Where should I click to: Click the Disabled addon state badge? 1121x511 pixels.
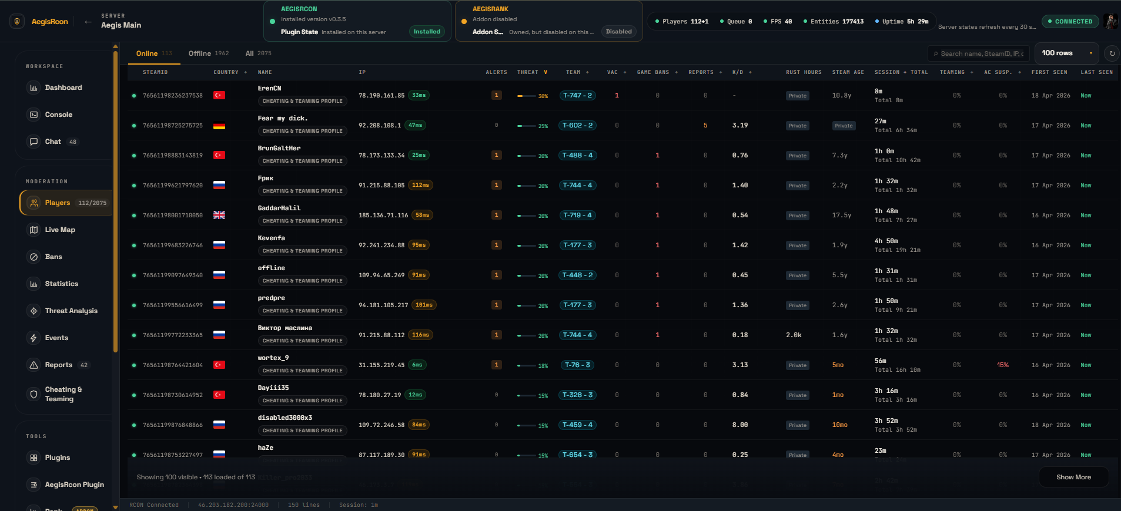(x=619, y=32)
